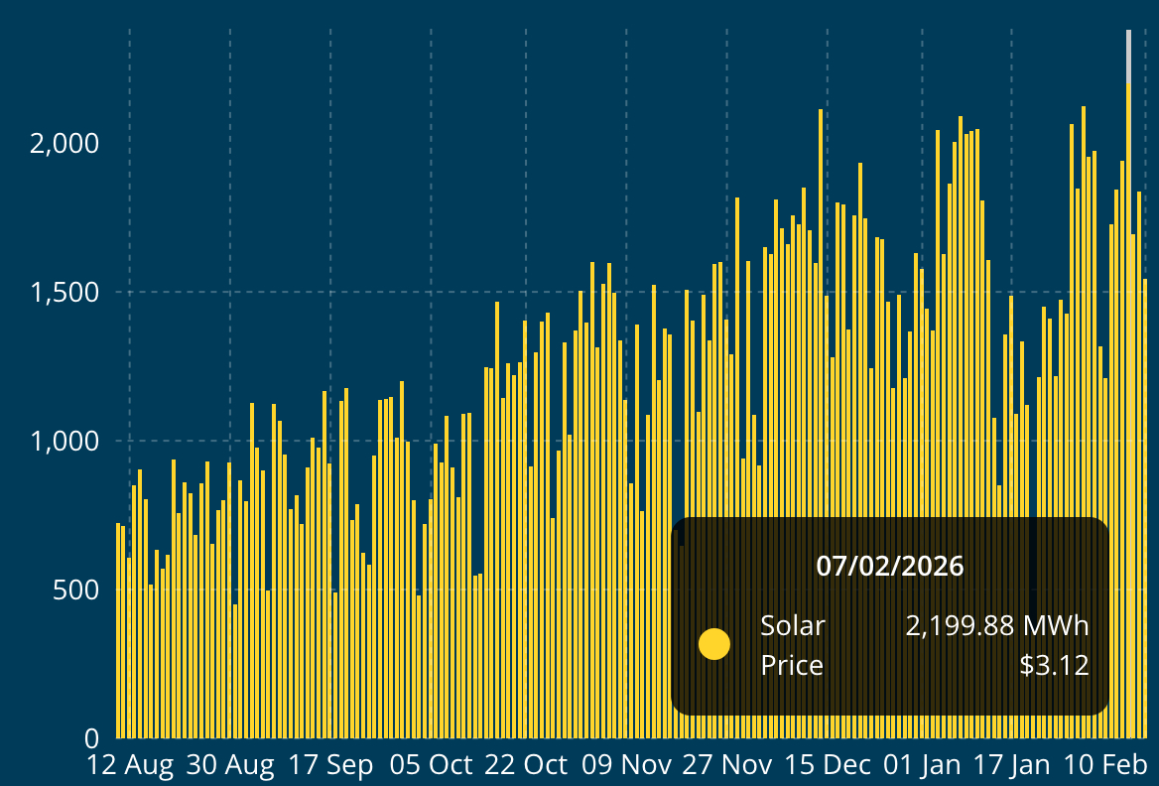The width and height of the screenshot is (1159, 786).
Task: Click the 500 y-axis label
Action: (x=76, y=590)
